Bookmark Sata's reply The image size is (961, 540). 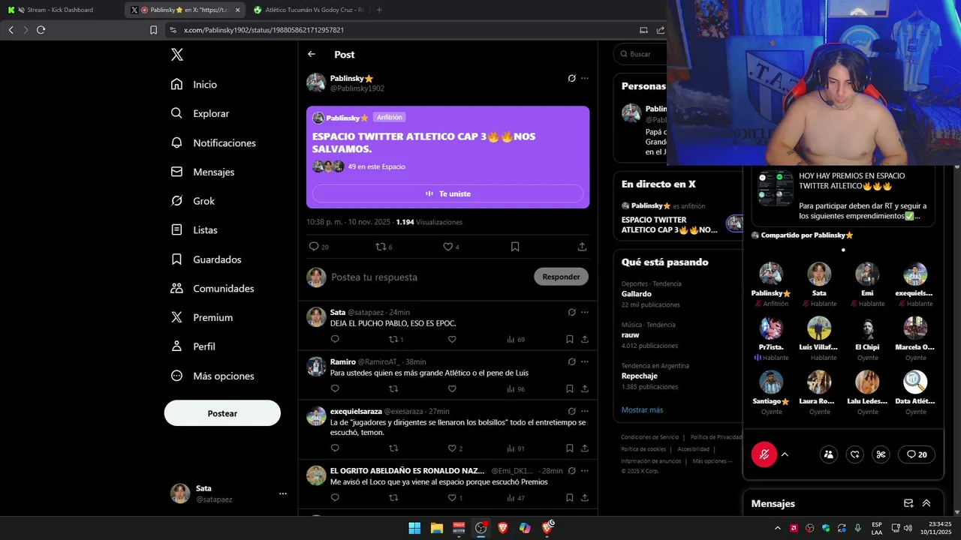pyautogui.click(x=570, y=339)
